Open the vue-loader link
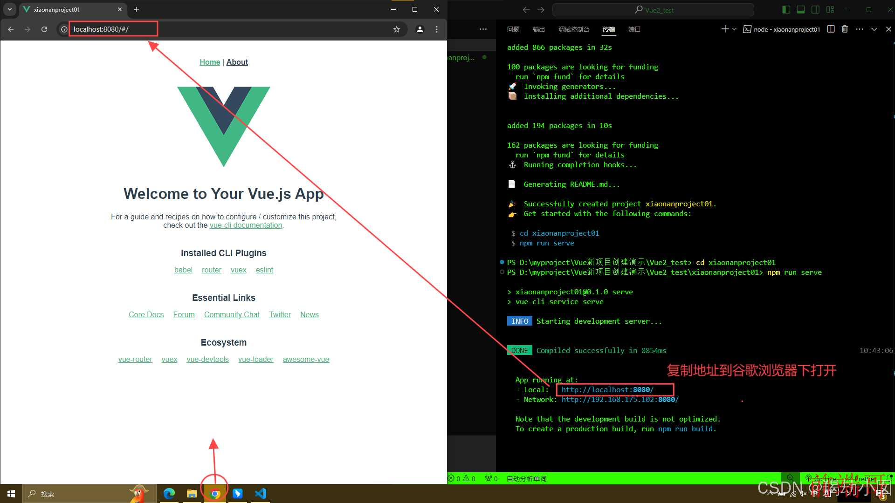The height and width of the screenshot is (503, 895). 256,360
